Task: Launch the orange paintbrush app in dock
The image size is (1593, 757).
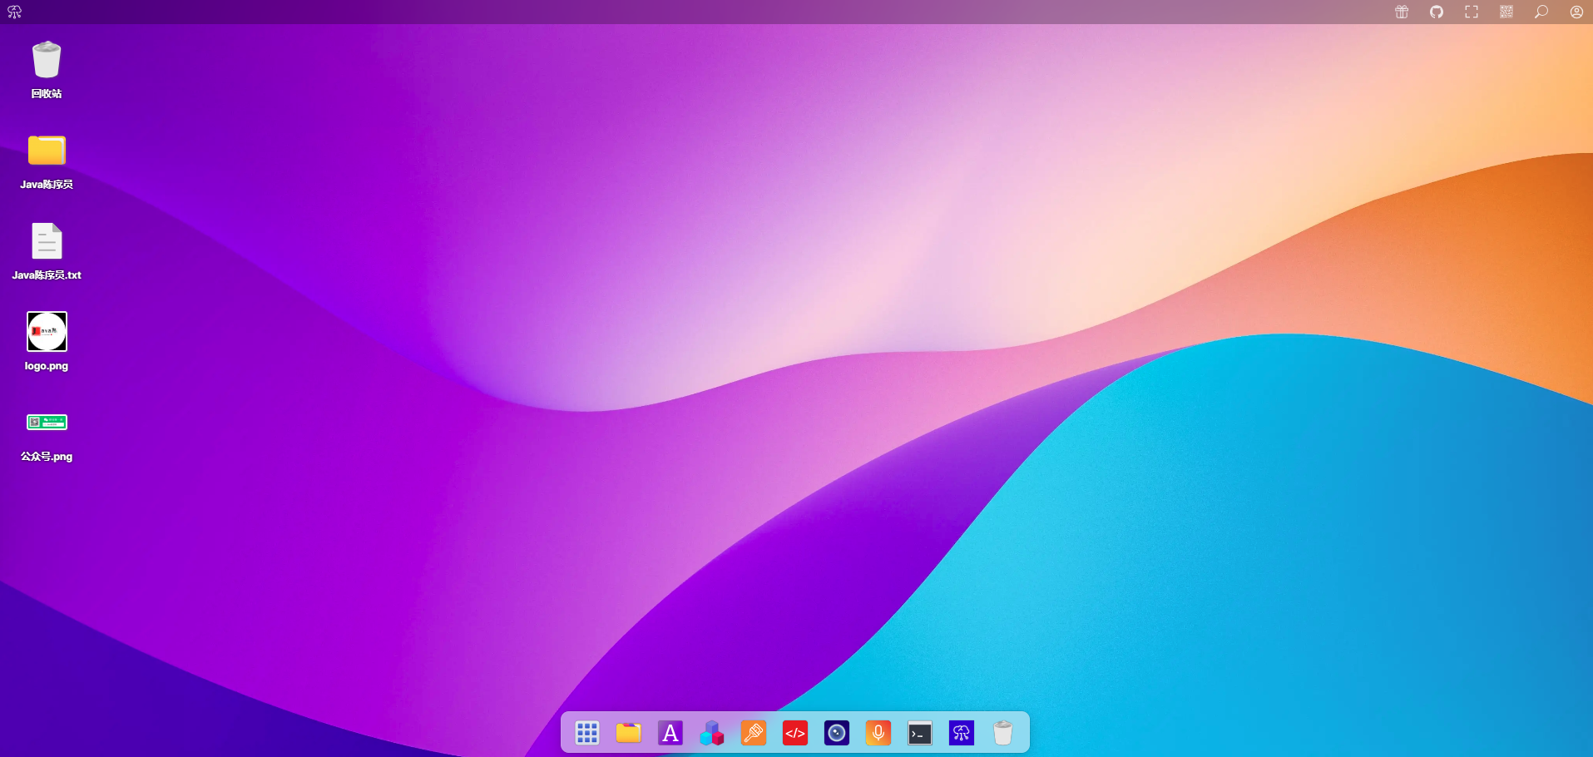Action: click(x=754, y=733)
